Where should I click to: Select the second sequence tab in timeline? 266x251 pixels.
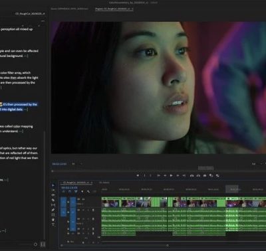pos(104,183)
